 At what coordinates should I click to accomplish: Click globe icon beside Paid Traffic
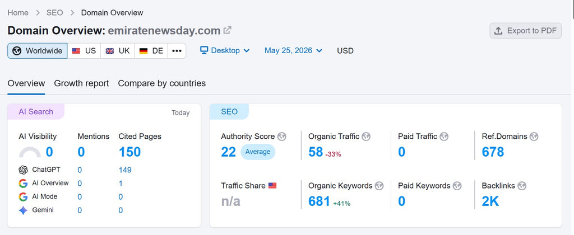click(x=444, y=137)
